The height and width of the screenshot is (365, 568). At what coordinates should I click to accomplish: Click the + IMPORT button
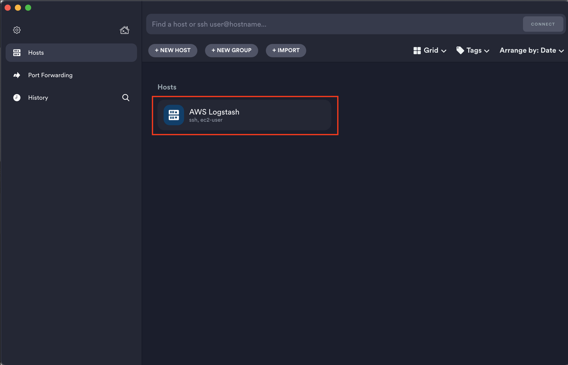coord(286,50)
